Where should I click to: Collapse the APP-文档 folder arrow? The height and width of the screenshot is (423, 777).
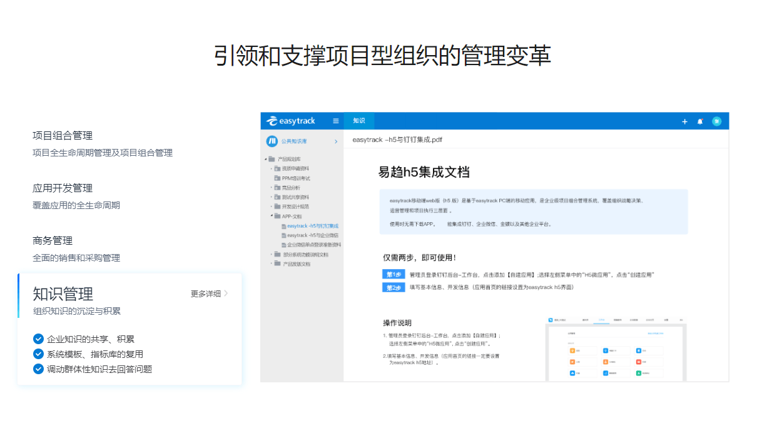272,216
